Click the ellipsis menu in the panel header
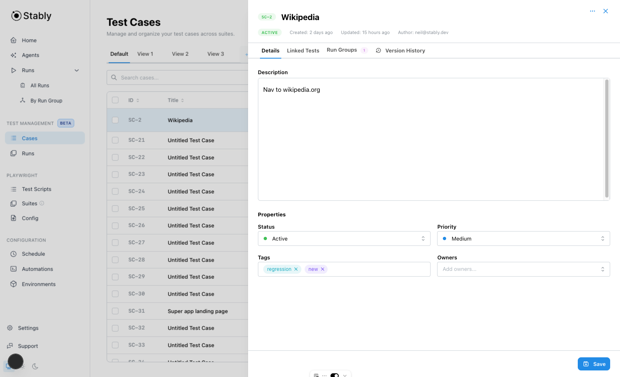620x377 pixels. [593, 11]
